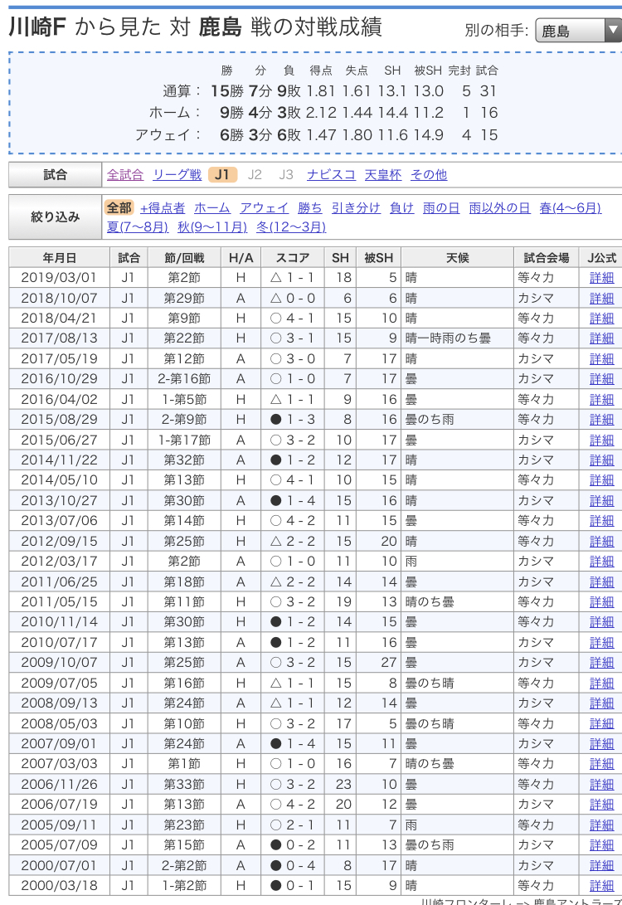Open 詳細 for the 2011/05/15 match
This screenshot has width=622, height=905.
tap(601, 602)
